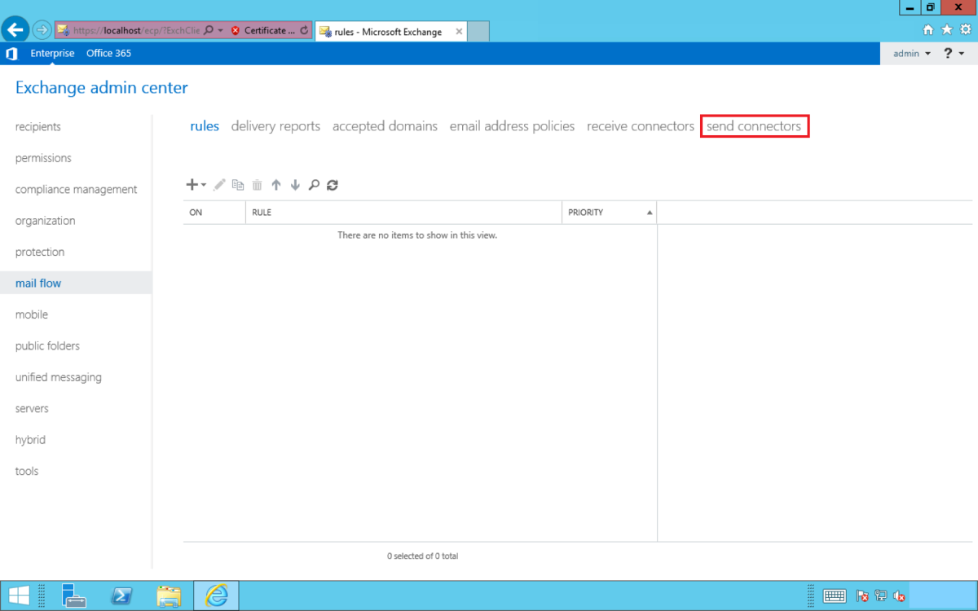Open the network status tray icon
Screen dimensions: 978x611
880,596
